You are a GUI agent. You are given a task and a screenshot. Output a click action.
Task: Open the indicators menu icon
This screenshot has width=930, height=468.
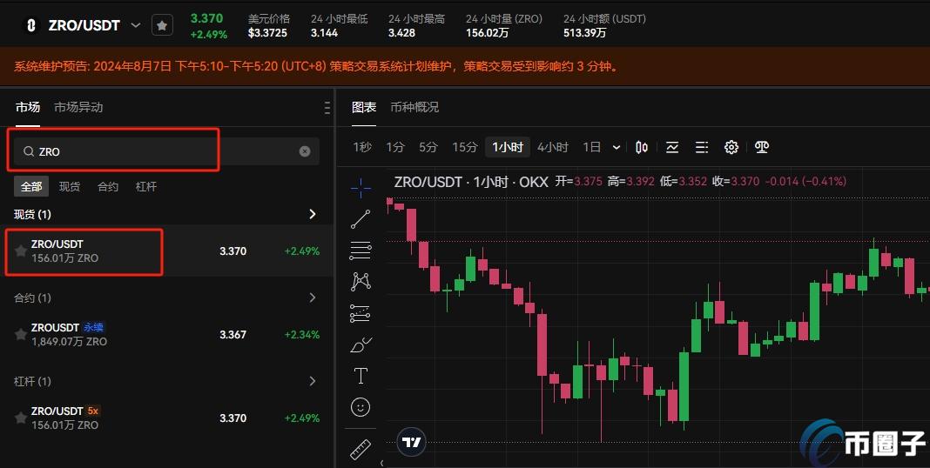click(x=672, y=147)
